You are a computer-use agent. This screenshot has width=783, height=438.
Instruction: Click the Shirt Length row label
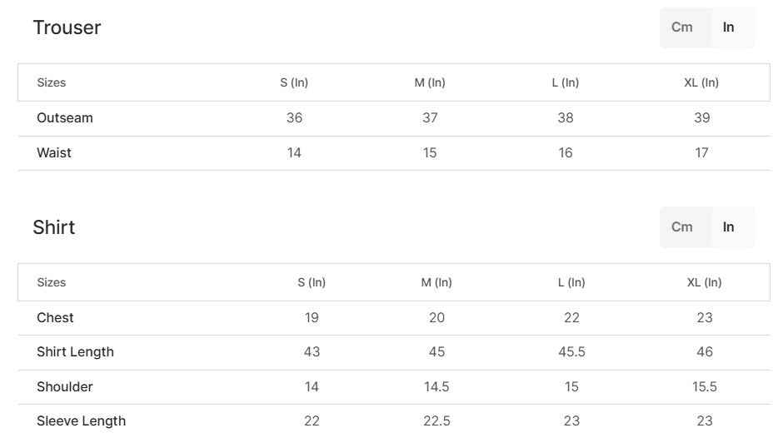pyautogui.click(x=75, y=352)
